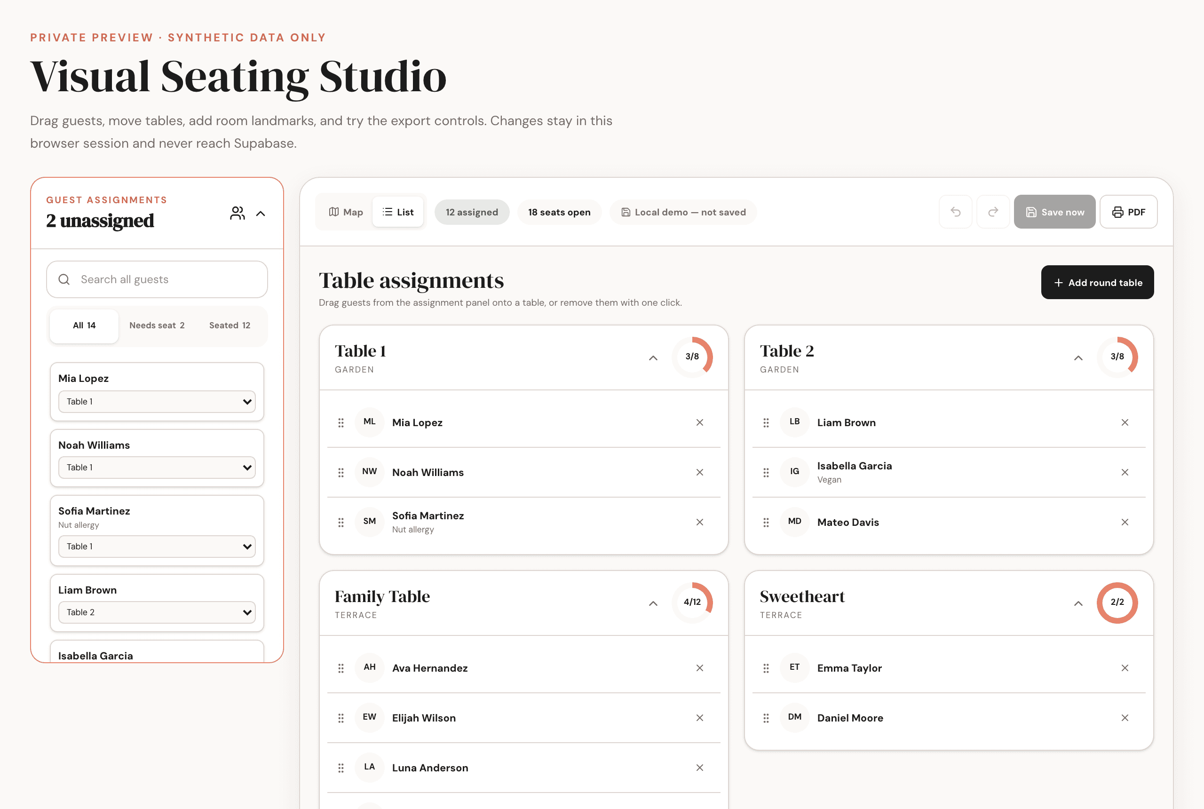The height and width of the screenshot is (809, 1204).
Task: Click the Table 2 occupancy ring 3/8
Action: tap(1117, 357)
